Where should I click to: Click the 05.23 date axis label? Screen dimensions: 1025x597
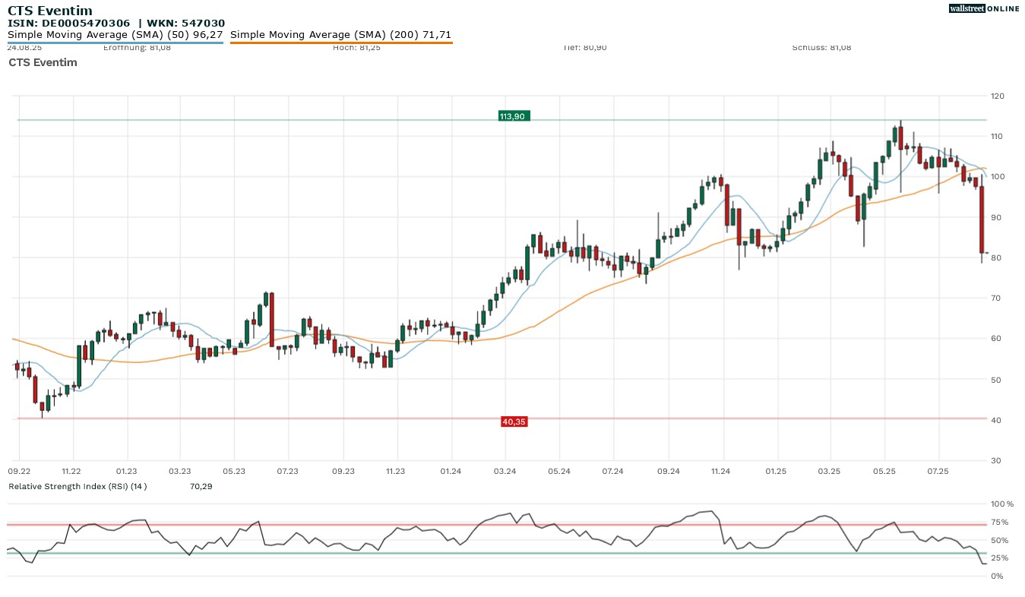(234, 472)
